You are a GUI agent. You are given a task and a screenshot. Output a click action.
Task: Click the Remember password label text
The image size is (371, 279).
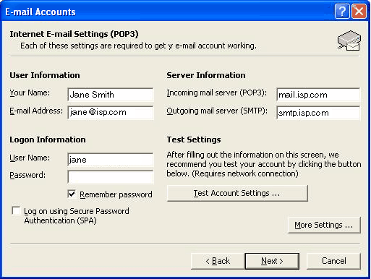[116, 194]
